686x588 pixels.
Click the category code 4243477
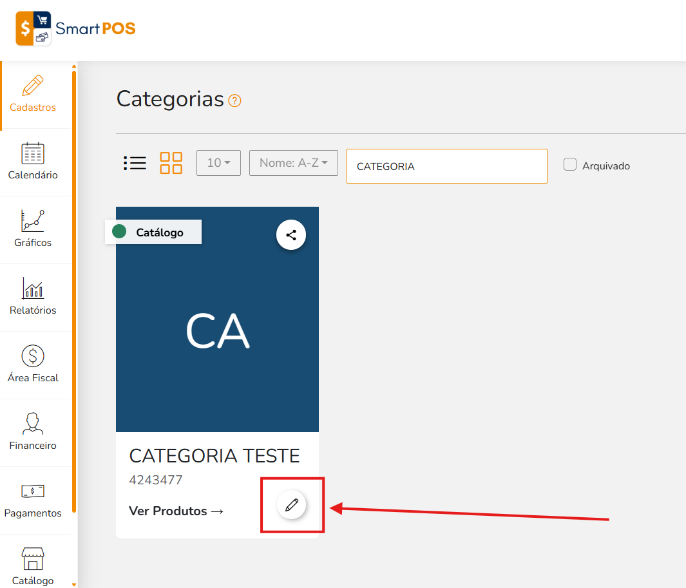pos(156,480)
